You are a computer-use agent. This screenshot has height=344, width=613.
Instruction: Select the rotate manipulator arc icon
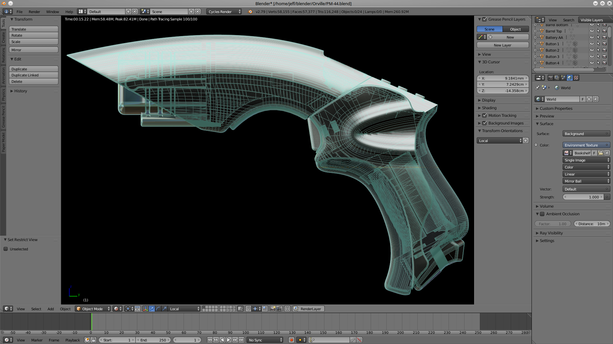(158, 309)
